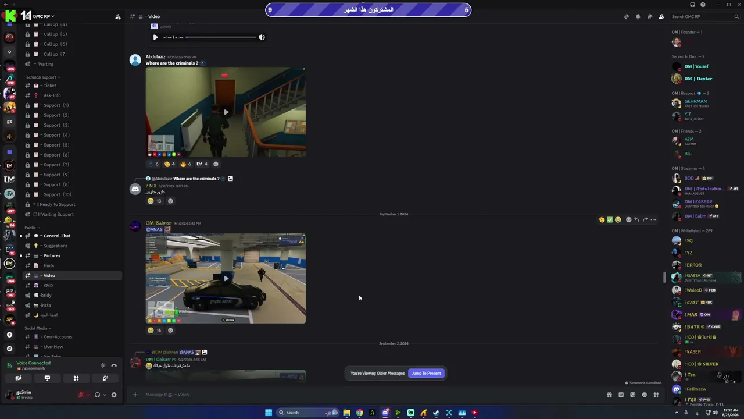Toggle the member list panel
Viewport: 744px width, 419px height.
[661, 16]
